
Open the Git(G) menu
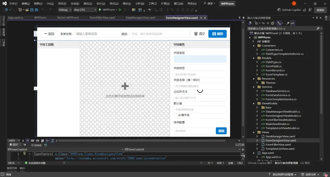tap(50, 4)
